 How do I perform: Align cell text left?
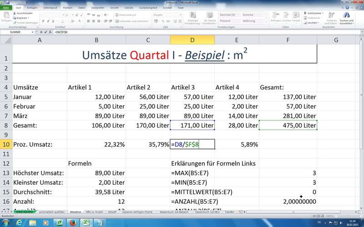tap(88, 21)
